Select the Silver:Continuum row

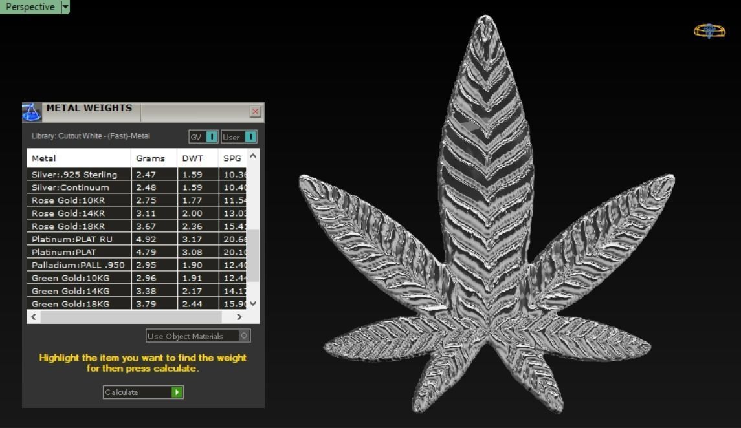(137, 187)
